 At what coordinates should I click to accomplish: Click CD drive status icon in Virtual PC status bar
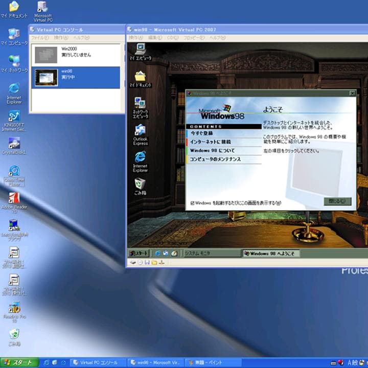pyautogui.click(x=140, y=262)
